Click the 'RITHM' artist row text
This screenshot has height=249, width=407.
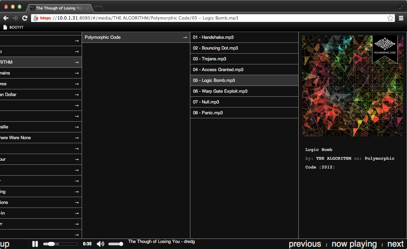tap(6, 62)
